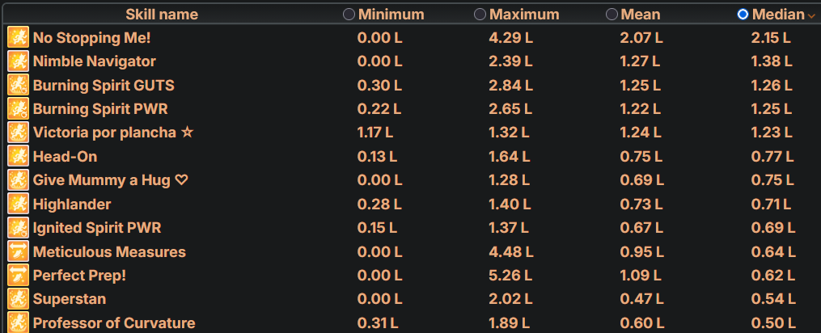Select the Meticulous Measures skill name
The width and height of the screenshot is (821, 333).
coord(109,252)
